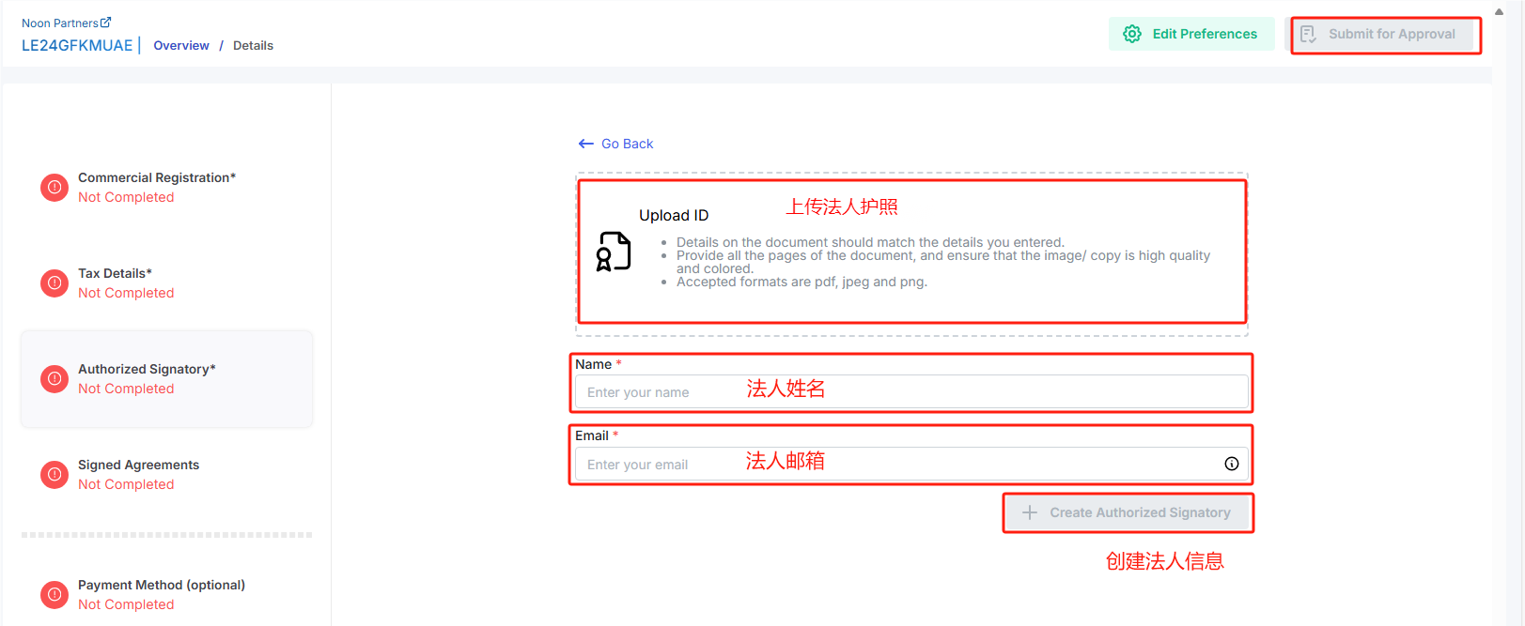Focus the Name input field
The image size is (1525, 626).
click(x=910, y=392)
